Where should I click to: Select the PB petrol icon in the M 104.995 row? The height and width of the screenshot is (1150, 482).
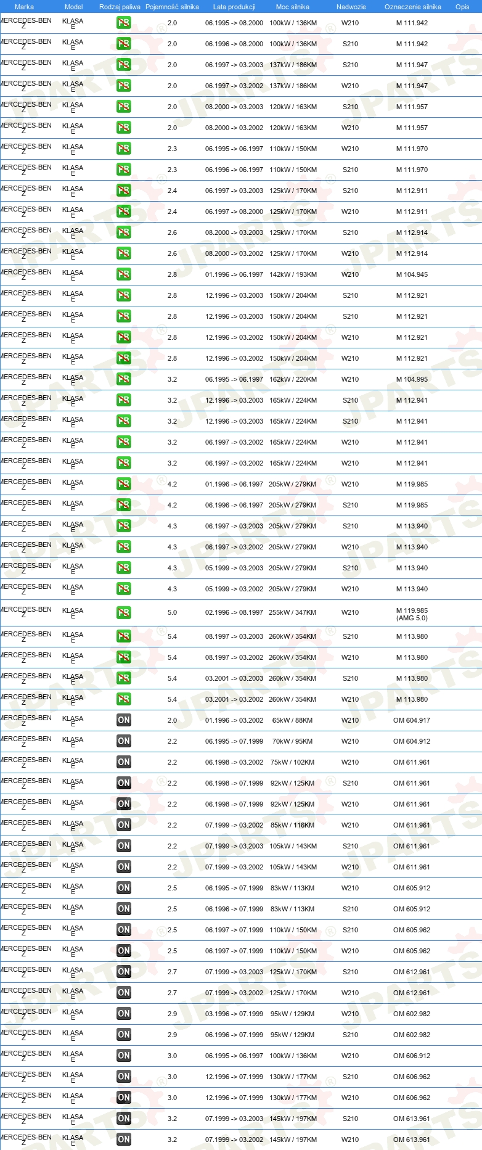click(124, 379)
